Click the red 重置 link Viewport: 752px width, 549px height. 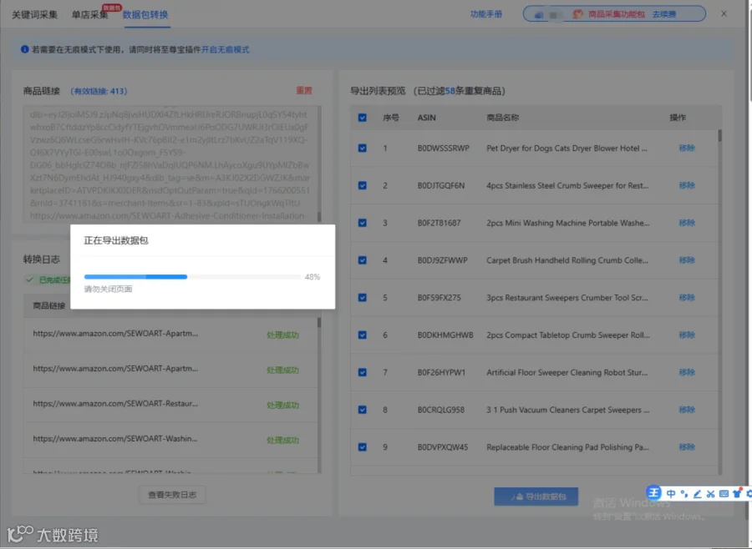coord(304,90)
